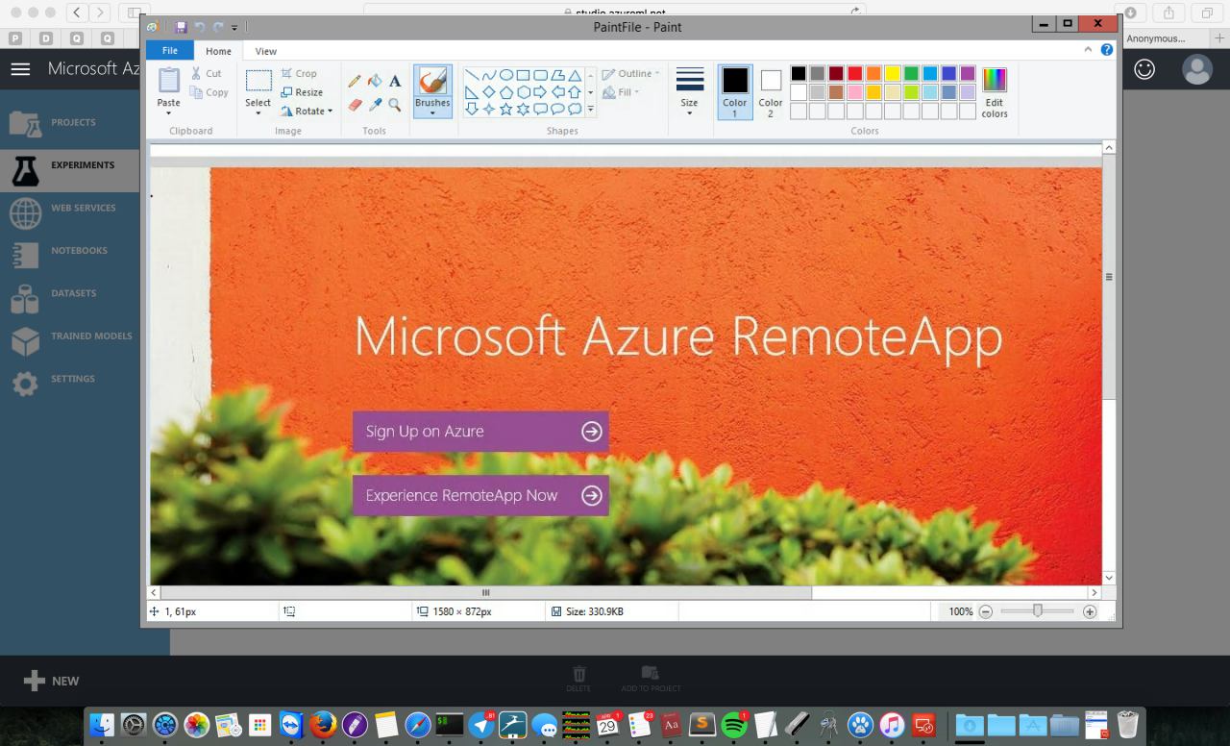Image resolution: width=1230 pixels, height=746 pixels.
Task: Select the Color picker eyedropper tool
Action: click(x=375, y=105)
